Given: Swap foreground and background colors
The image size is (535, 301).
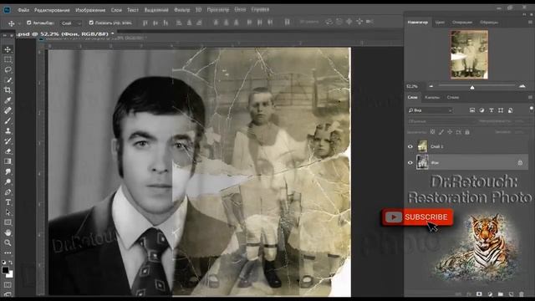Looking at the screenshot, I should pos(11,263).
